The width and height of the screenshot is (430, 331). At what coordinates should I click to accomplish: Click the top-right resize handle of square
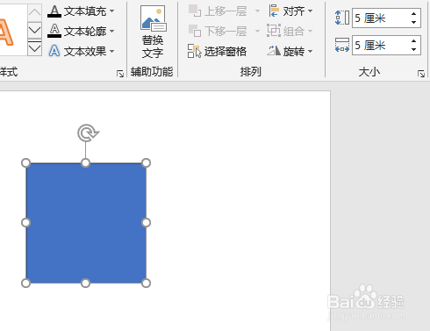coord(146,163)
